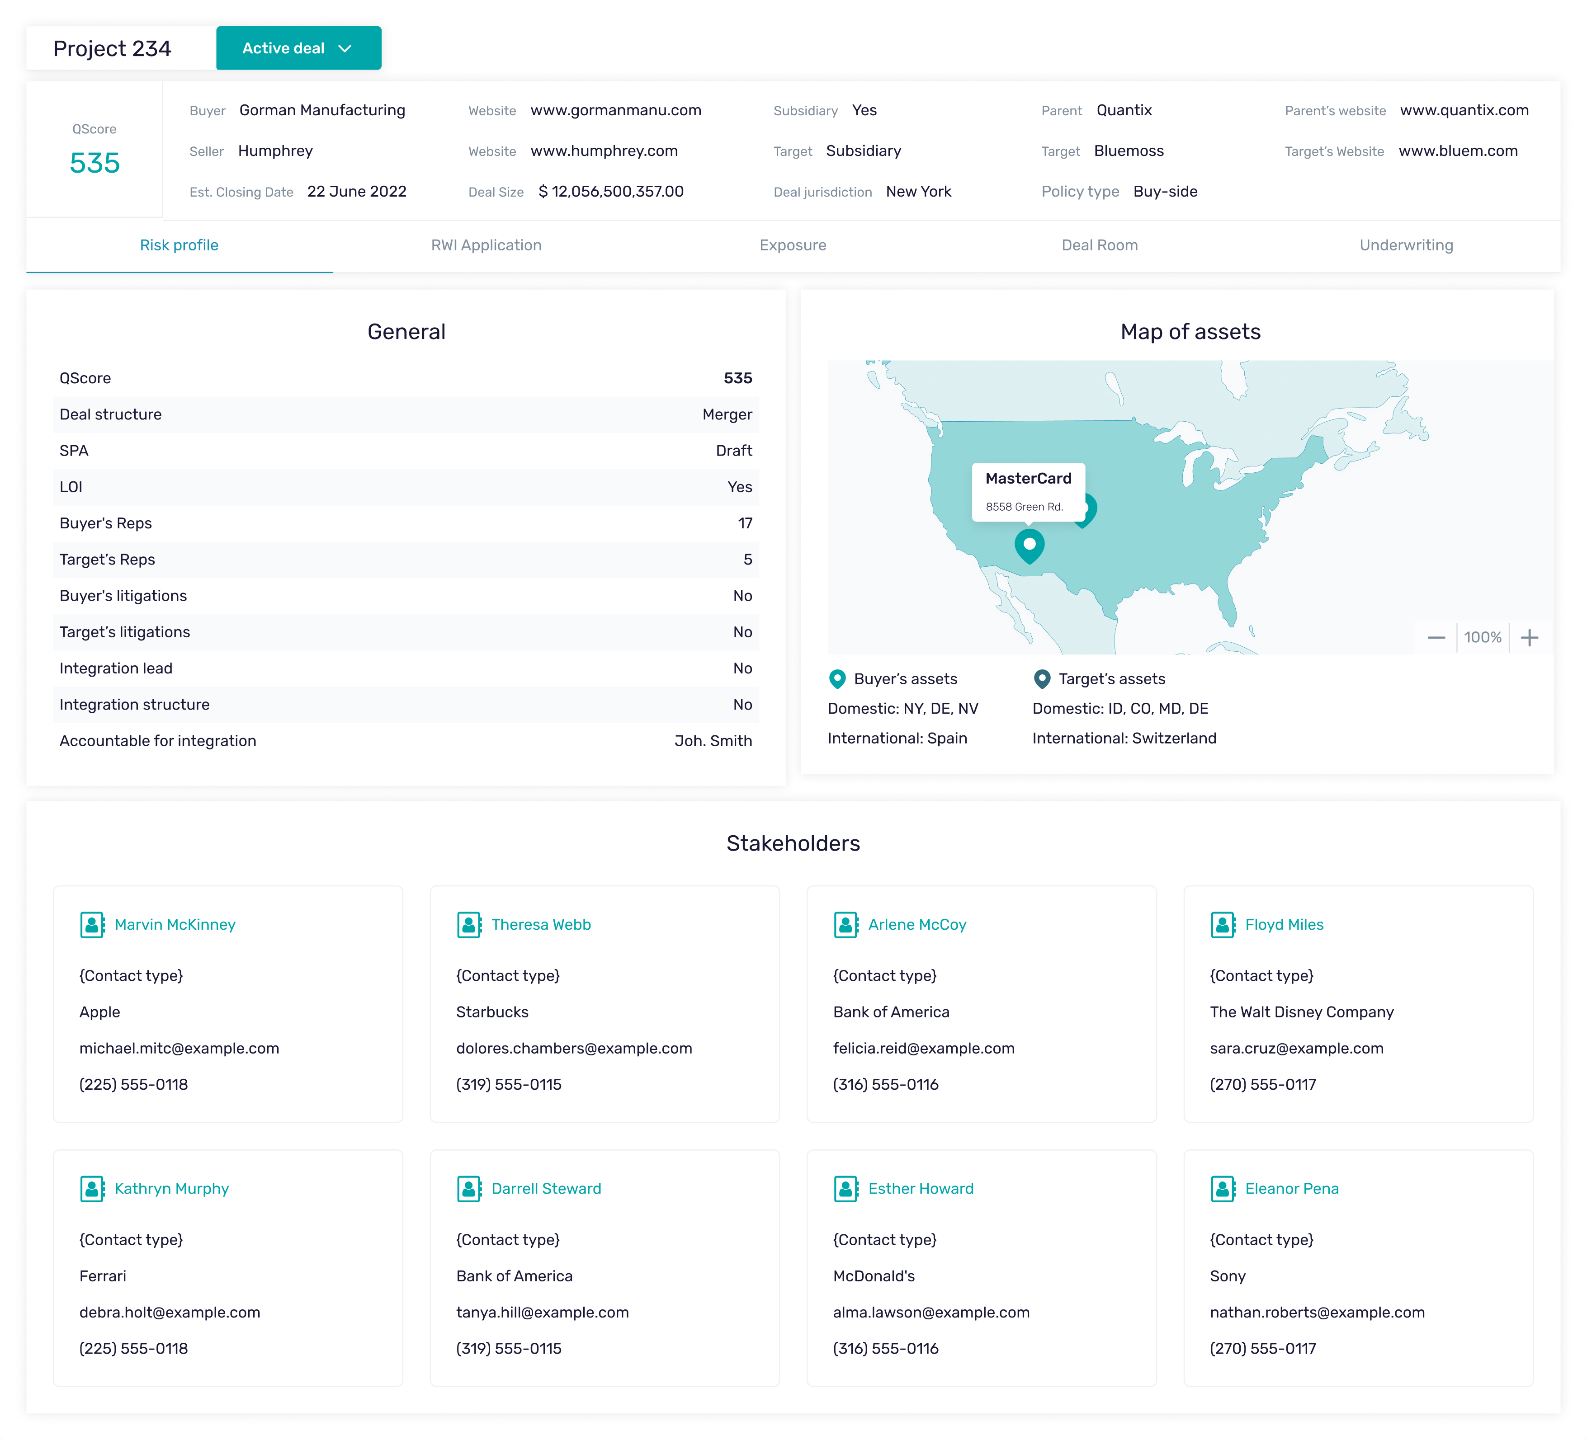This screenshot has height=1440, width=1587.
Task: Click the contact card icon beside Marvin McKinney
Action: [92, 925]
